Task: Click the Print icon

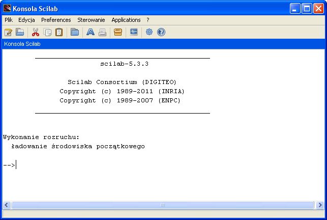Action: 102,32
